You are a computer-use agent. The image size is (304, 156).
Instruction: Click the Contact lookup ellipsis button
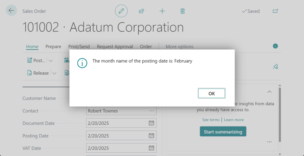pyautogui.click(x=152, y=111)
